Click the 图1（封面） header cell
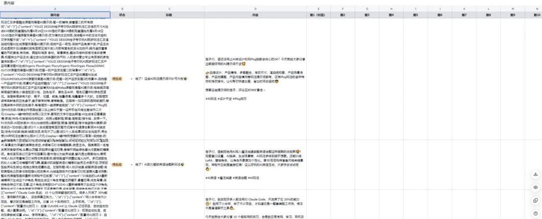 point(318,15)
